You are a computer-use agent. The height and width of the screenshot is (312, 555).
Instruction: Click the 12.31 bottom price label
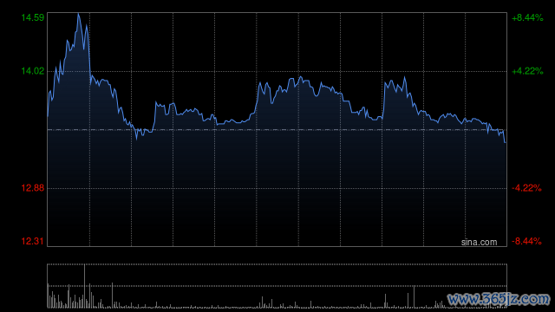(x=33, y=241)
